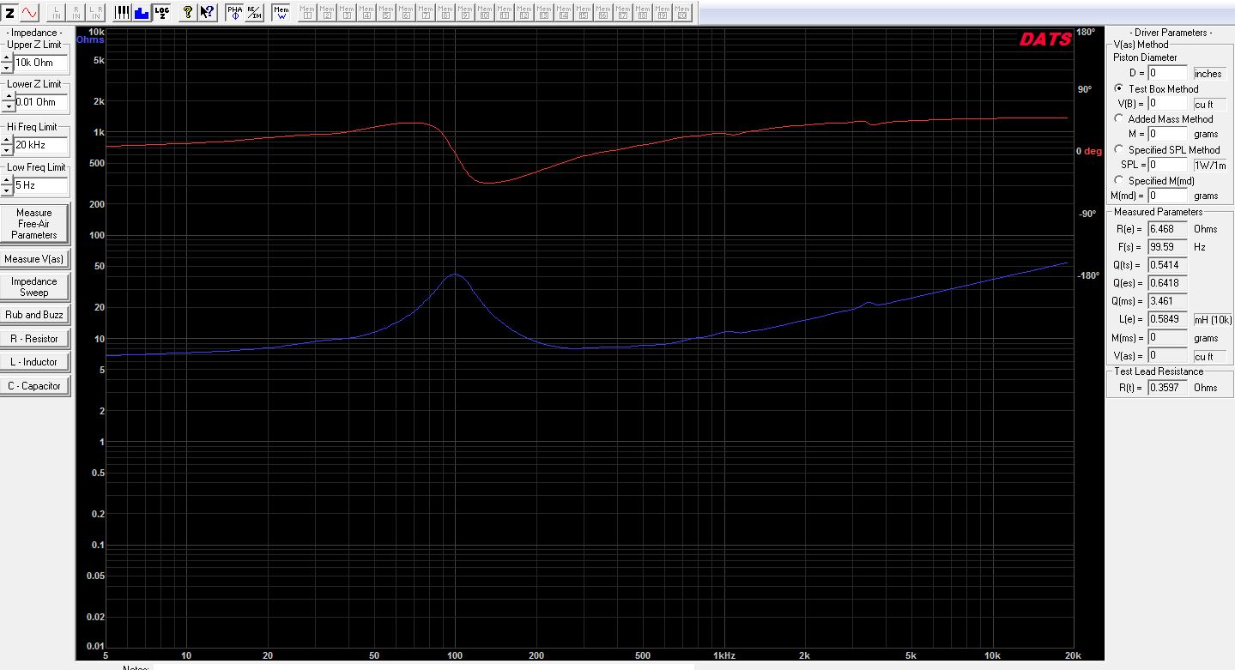Click the Rub and Buzz button
The width and height of the screenshot is (1235, 670).
(x=34, y=315)
